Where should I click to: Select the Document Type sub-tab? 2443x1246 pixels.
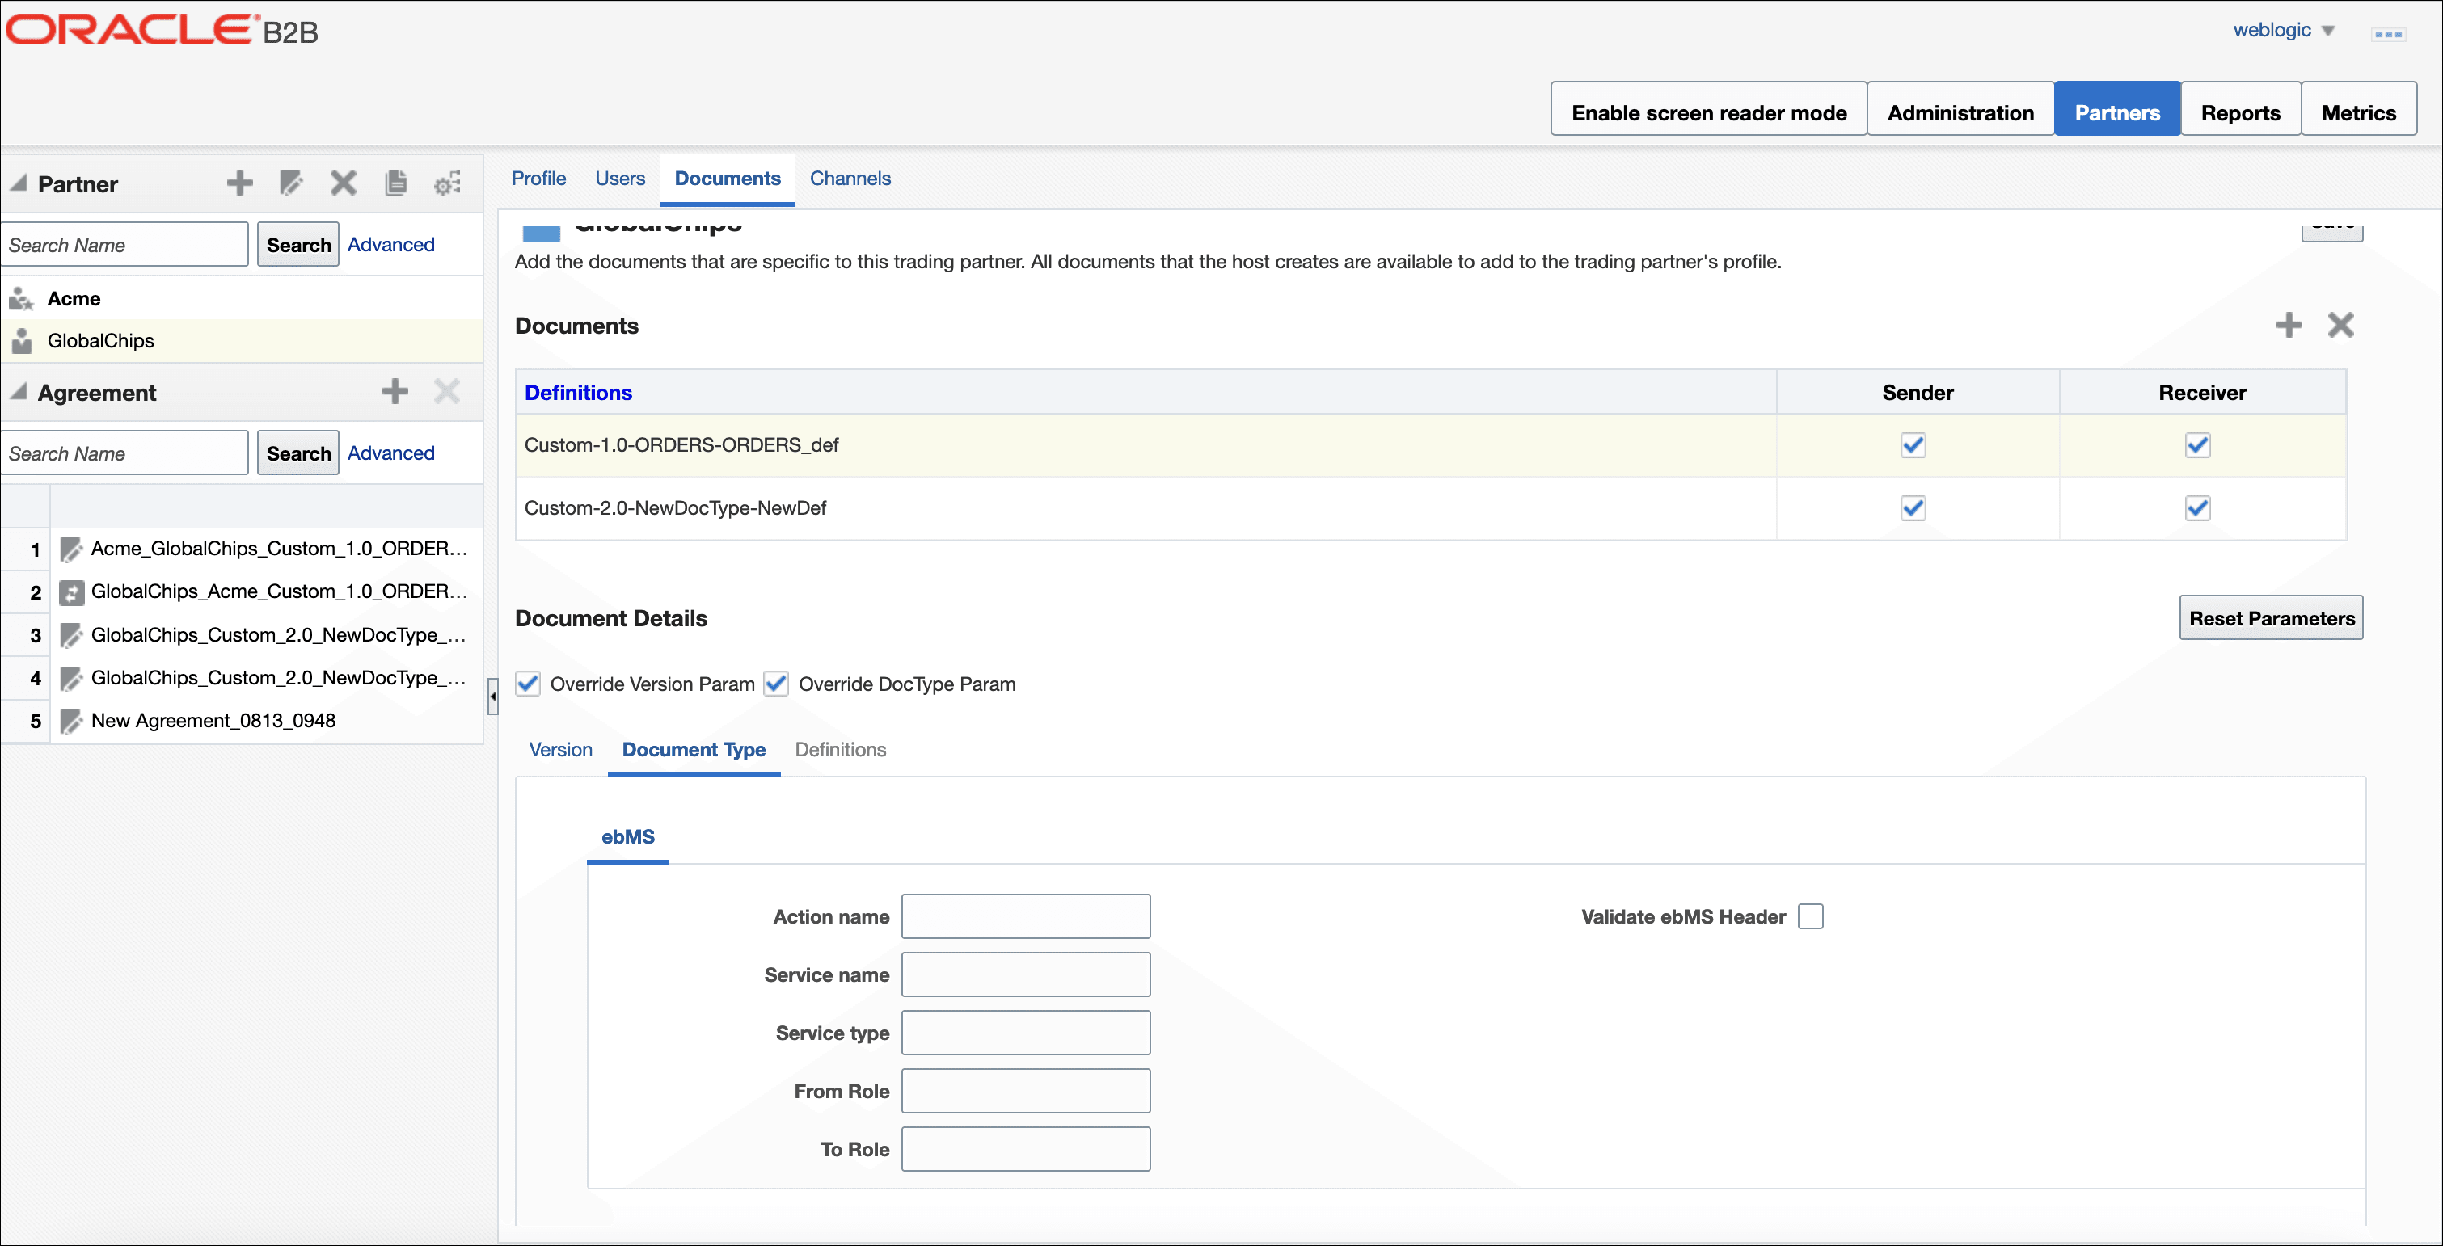694,749
